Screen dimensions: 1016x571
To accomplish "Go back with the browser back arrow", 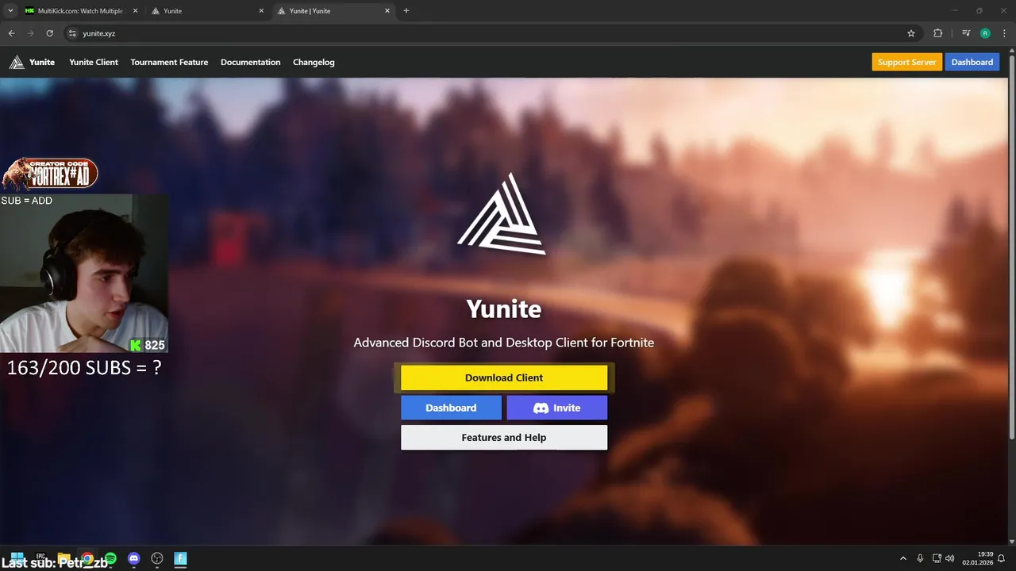I will point(12,33).
